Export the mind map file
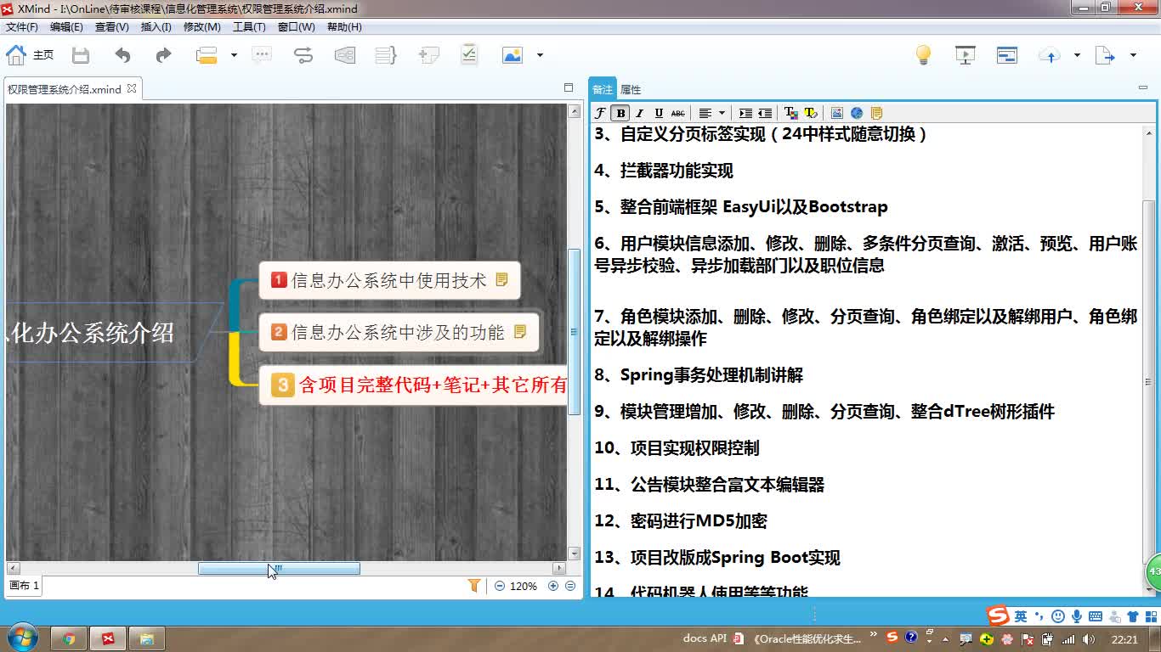The image size is (1161, 652). coord(1105,55)
